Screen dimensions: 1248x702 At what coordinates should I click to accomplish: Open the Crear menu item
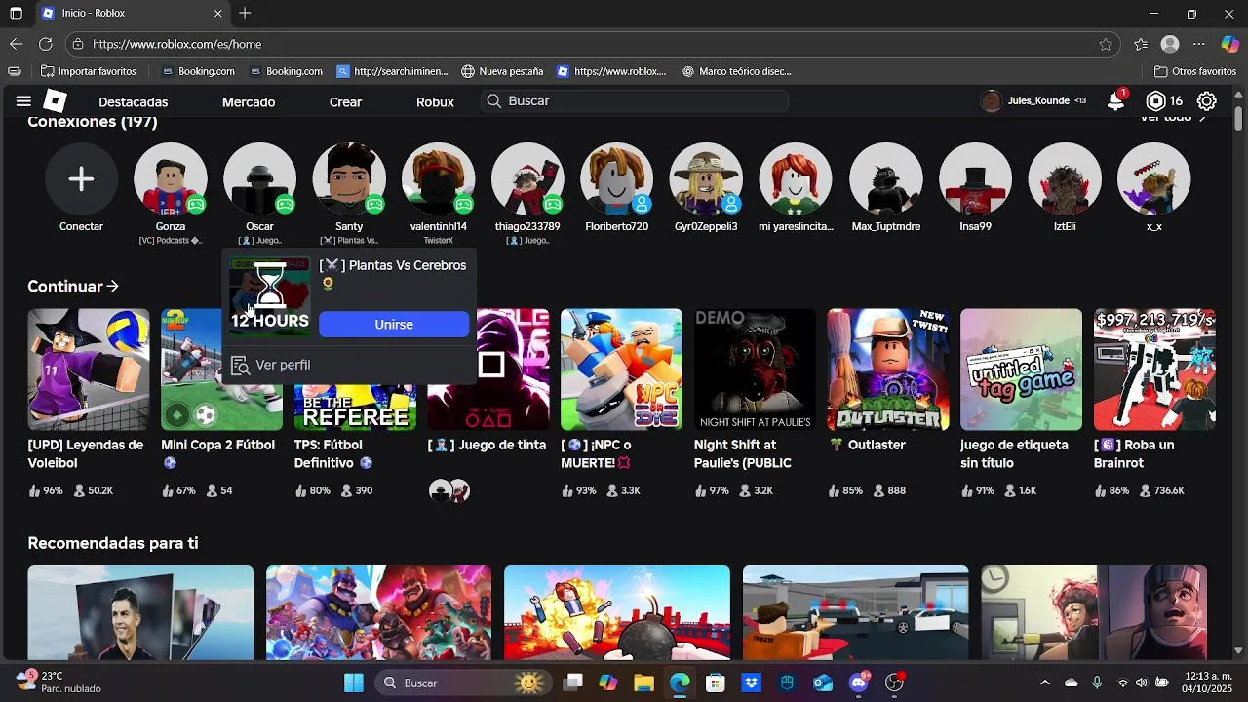tap(345, 102)
